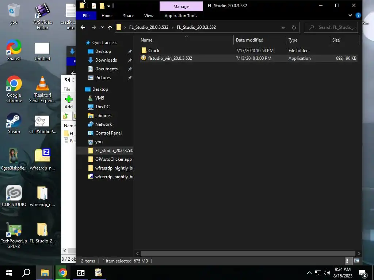Refresh the current folder view
Image resolution: width=374 pixels, height=280 pixels.
click(294, 27)
